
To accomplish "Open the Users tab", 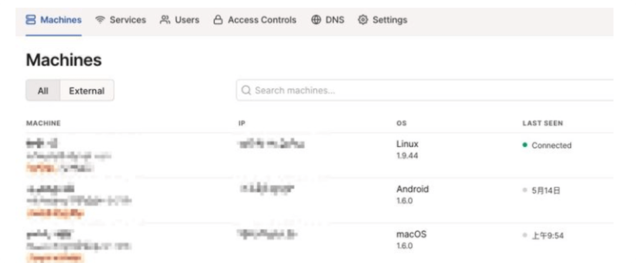I will coord(187,20).
